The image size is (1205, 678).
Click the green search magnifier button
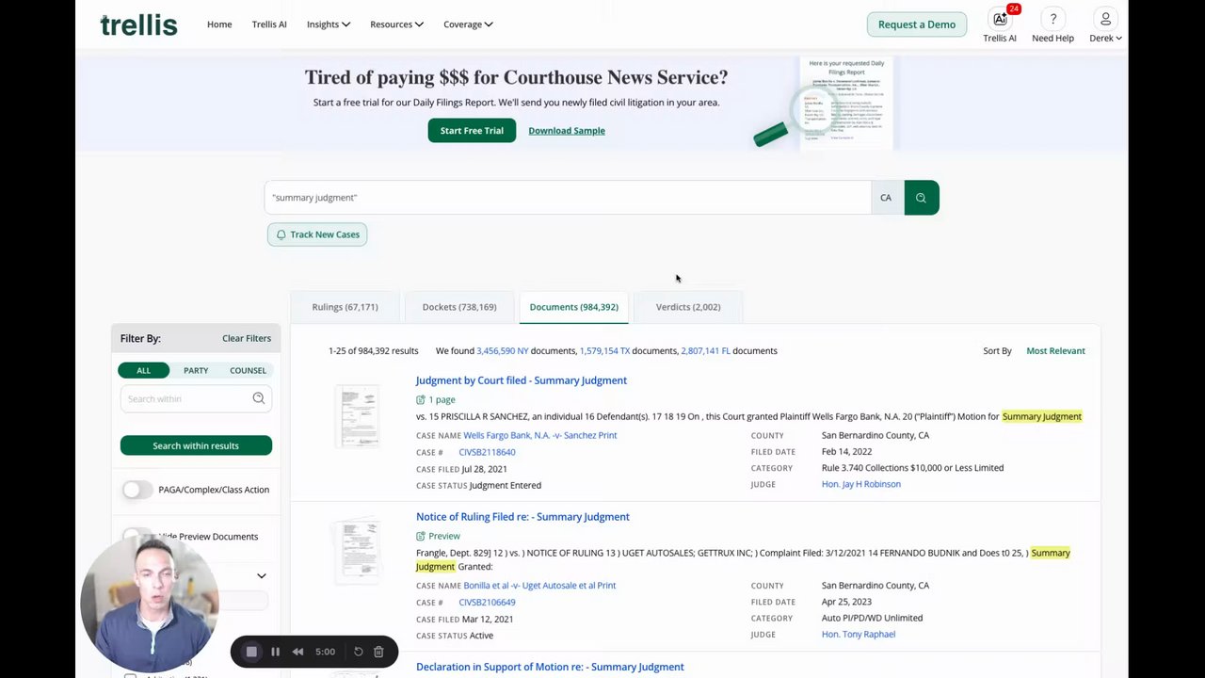click(921, 198)
